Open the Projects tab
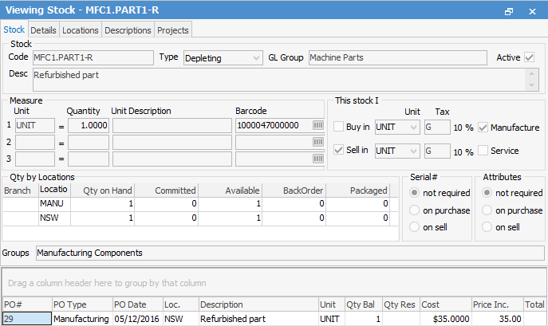This screenshot has width=548, height=326. tap(173, 30)
